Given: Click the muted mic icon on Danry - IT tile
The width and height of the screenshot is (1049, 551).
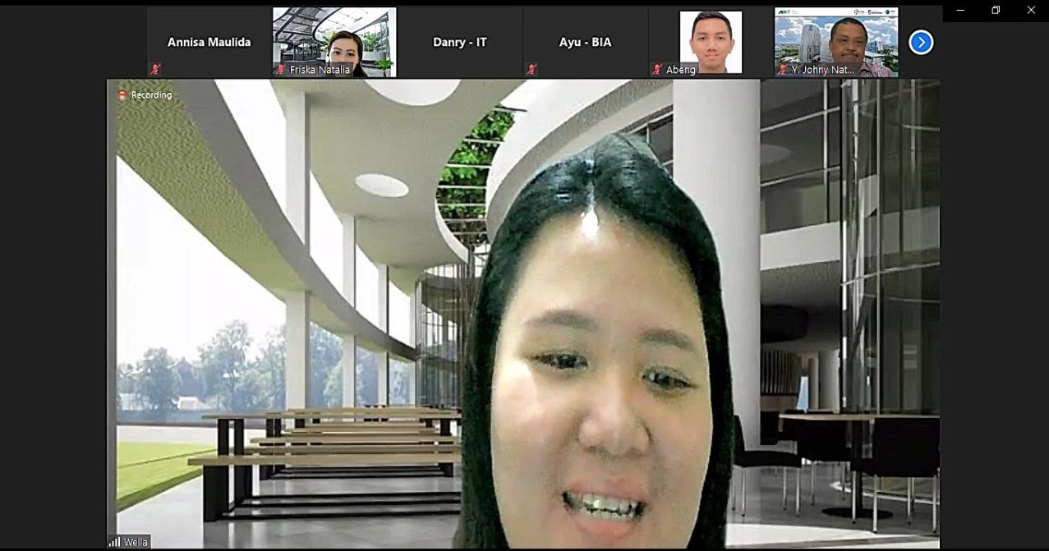Looking at the screenshot, I should (407, 70).
